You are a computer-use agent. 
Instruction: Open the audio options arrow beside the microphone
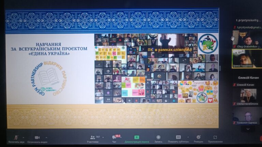(24, 137)
